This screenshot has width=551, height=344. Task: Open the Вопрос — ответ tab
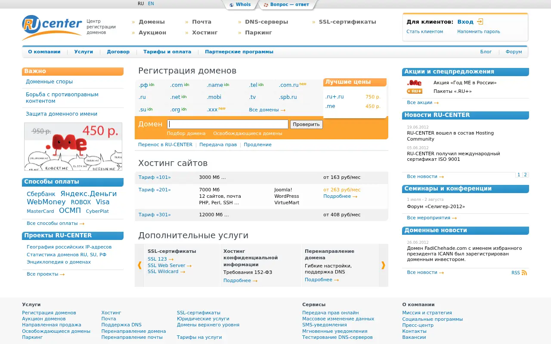click(286, 5)
